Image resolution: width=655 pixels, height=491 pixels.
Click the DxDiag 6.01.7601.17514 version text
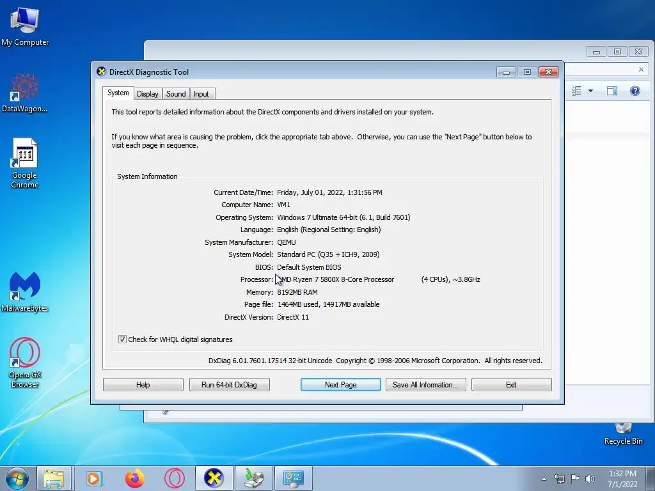point(271,361)
